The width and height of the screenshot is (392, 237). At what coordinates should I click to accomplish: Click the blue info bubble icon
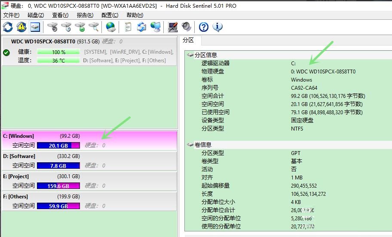(217, 27)
